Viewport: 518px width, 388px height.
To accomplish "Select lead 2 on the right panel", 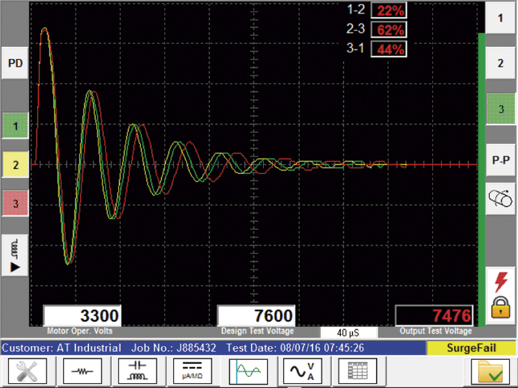I will tap(500, 63).
